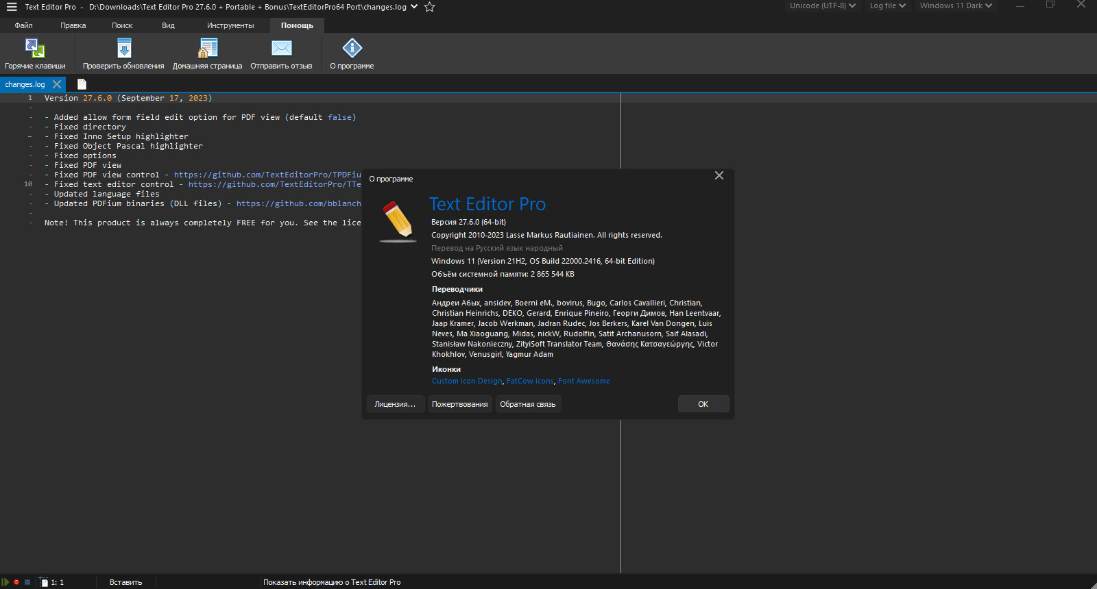The width and height of the screenshot is (1097, 589).
Task: Open the Правка menu tab
Action: 73,25
